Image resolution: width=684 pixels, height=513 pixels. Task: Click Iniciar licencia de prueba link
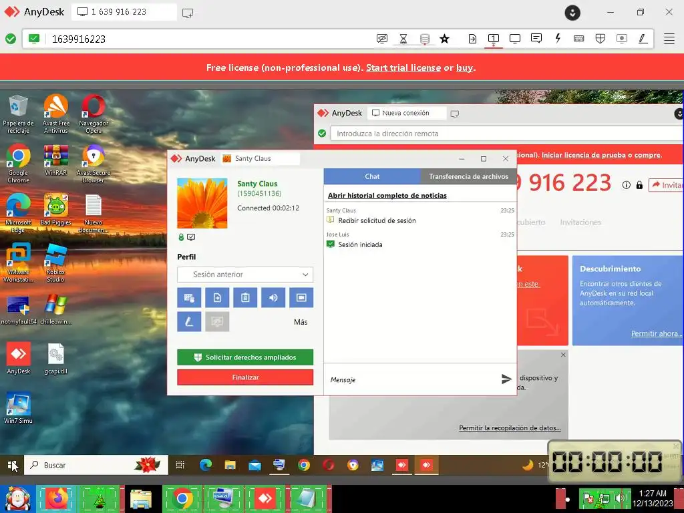(x=583, y=155)
